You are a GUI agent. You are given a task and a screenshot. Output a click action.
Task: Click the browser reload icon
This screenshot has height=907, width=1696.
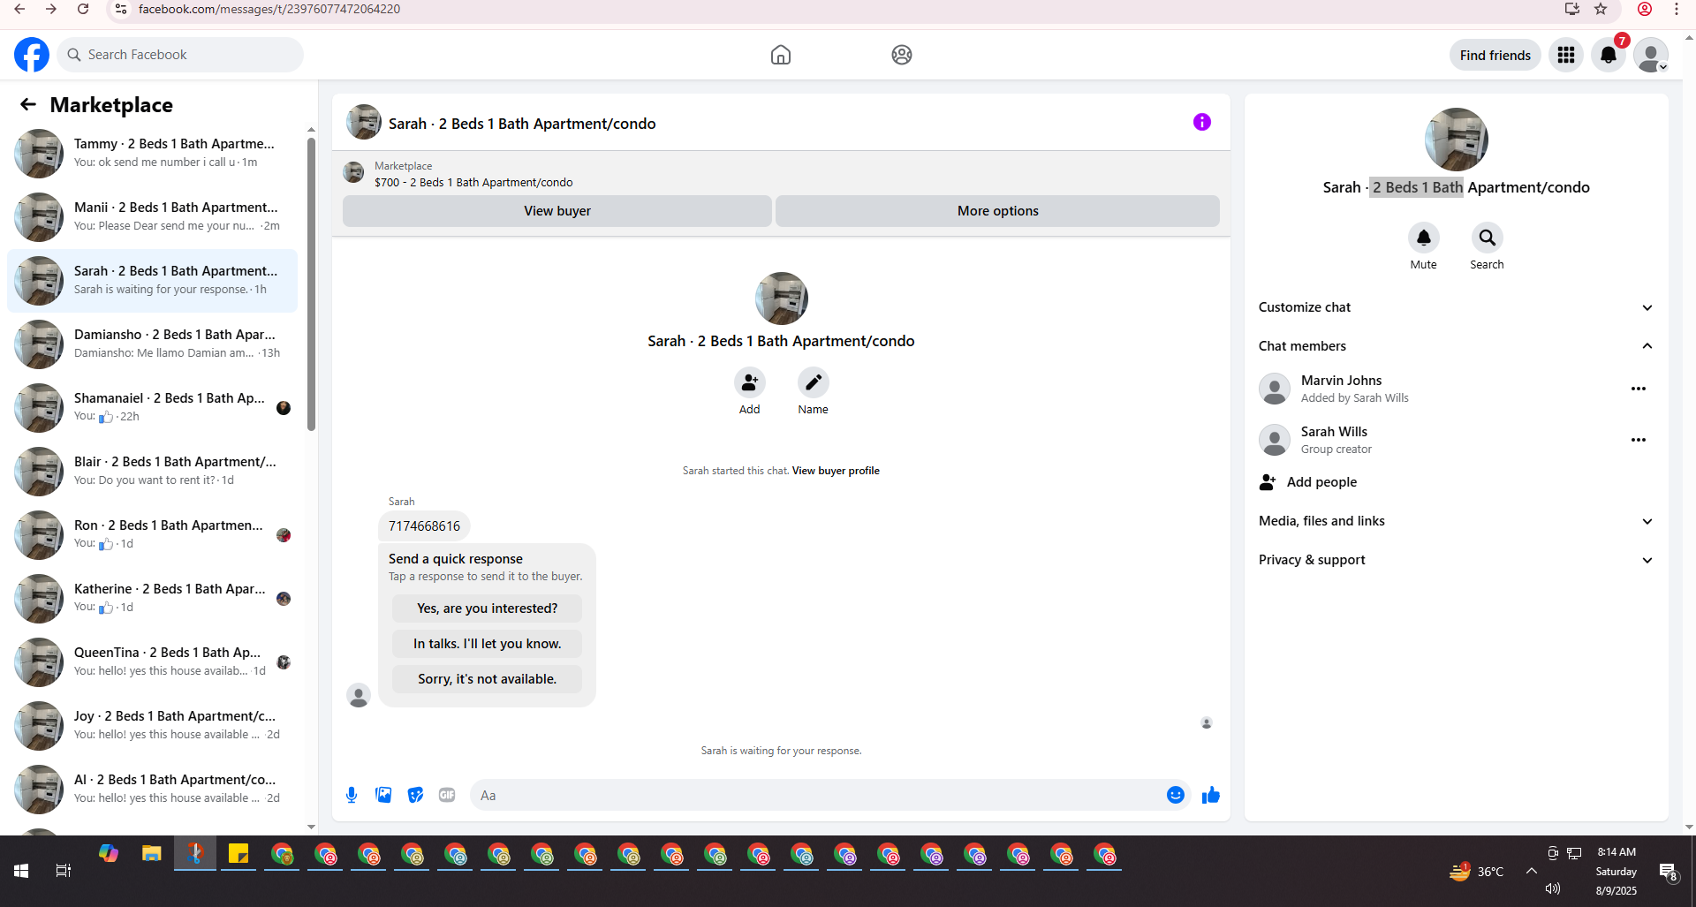coord(83,9)
